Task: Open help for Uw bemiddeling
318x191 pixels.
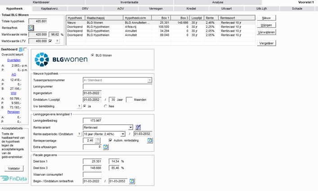Action: coord(79,106)
